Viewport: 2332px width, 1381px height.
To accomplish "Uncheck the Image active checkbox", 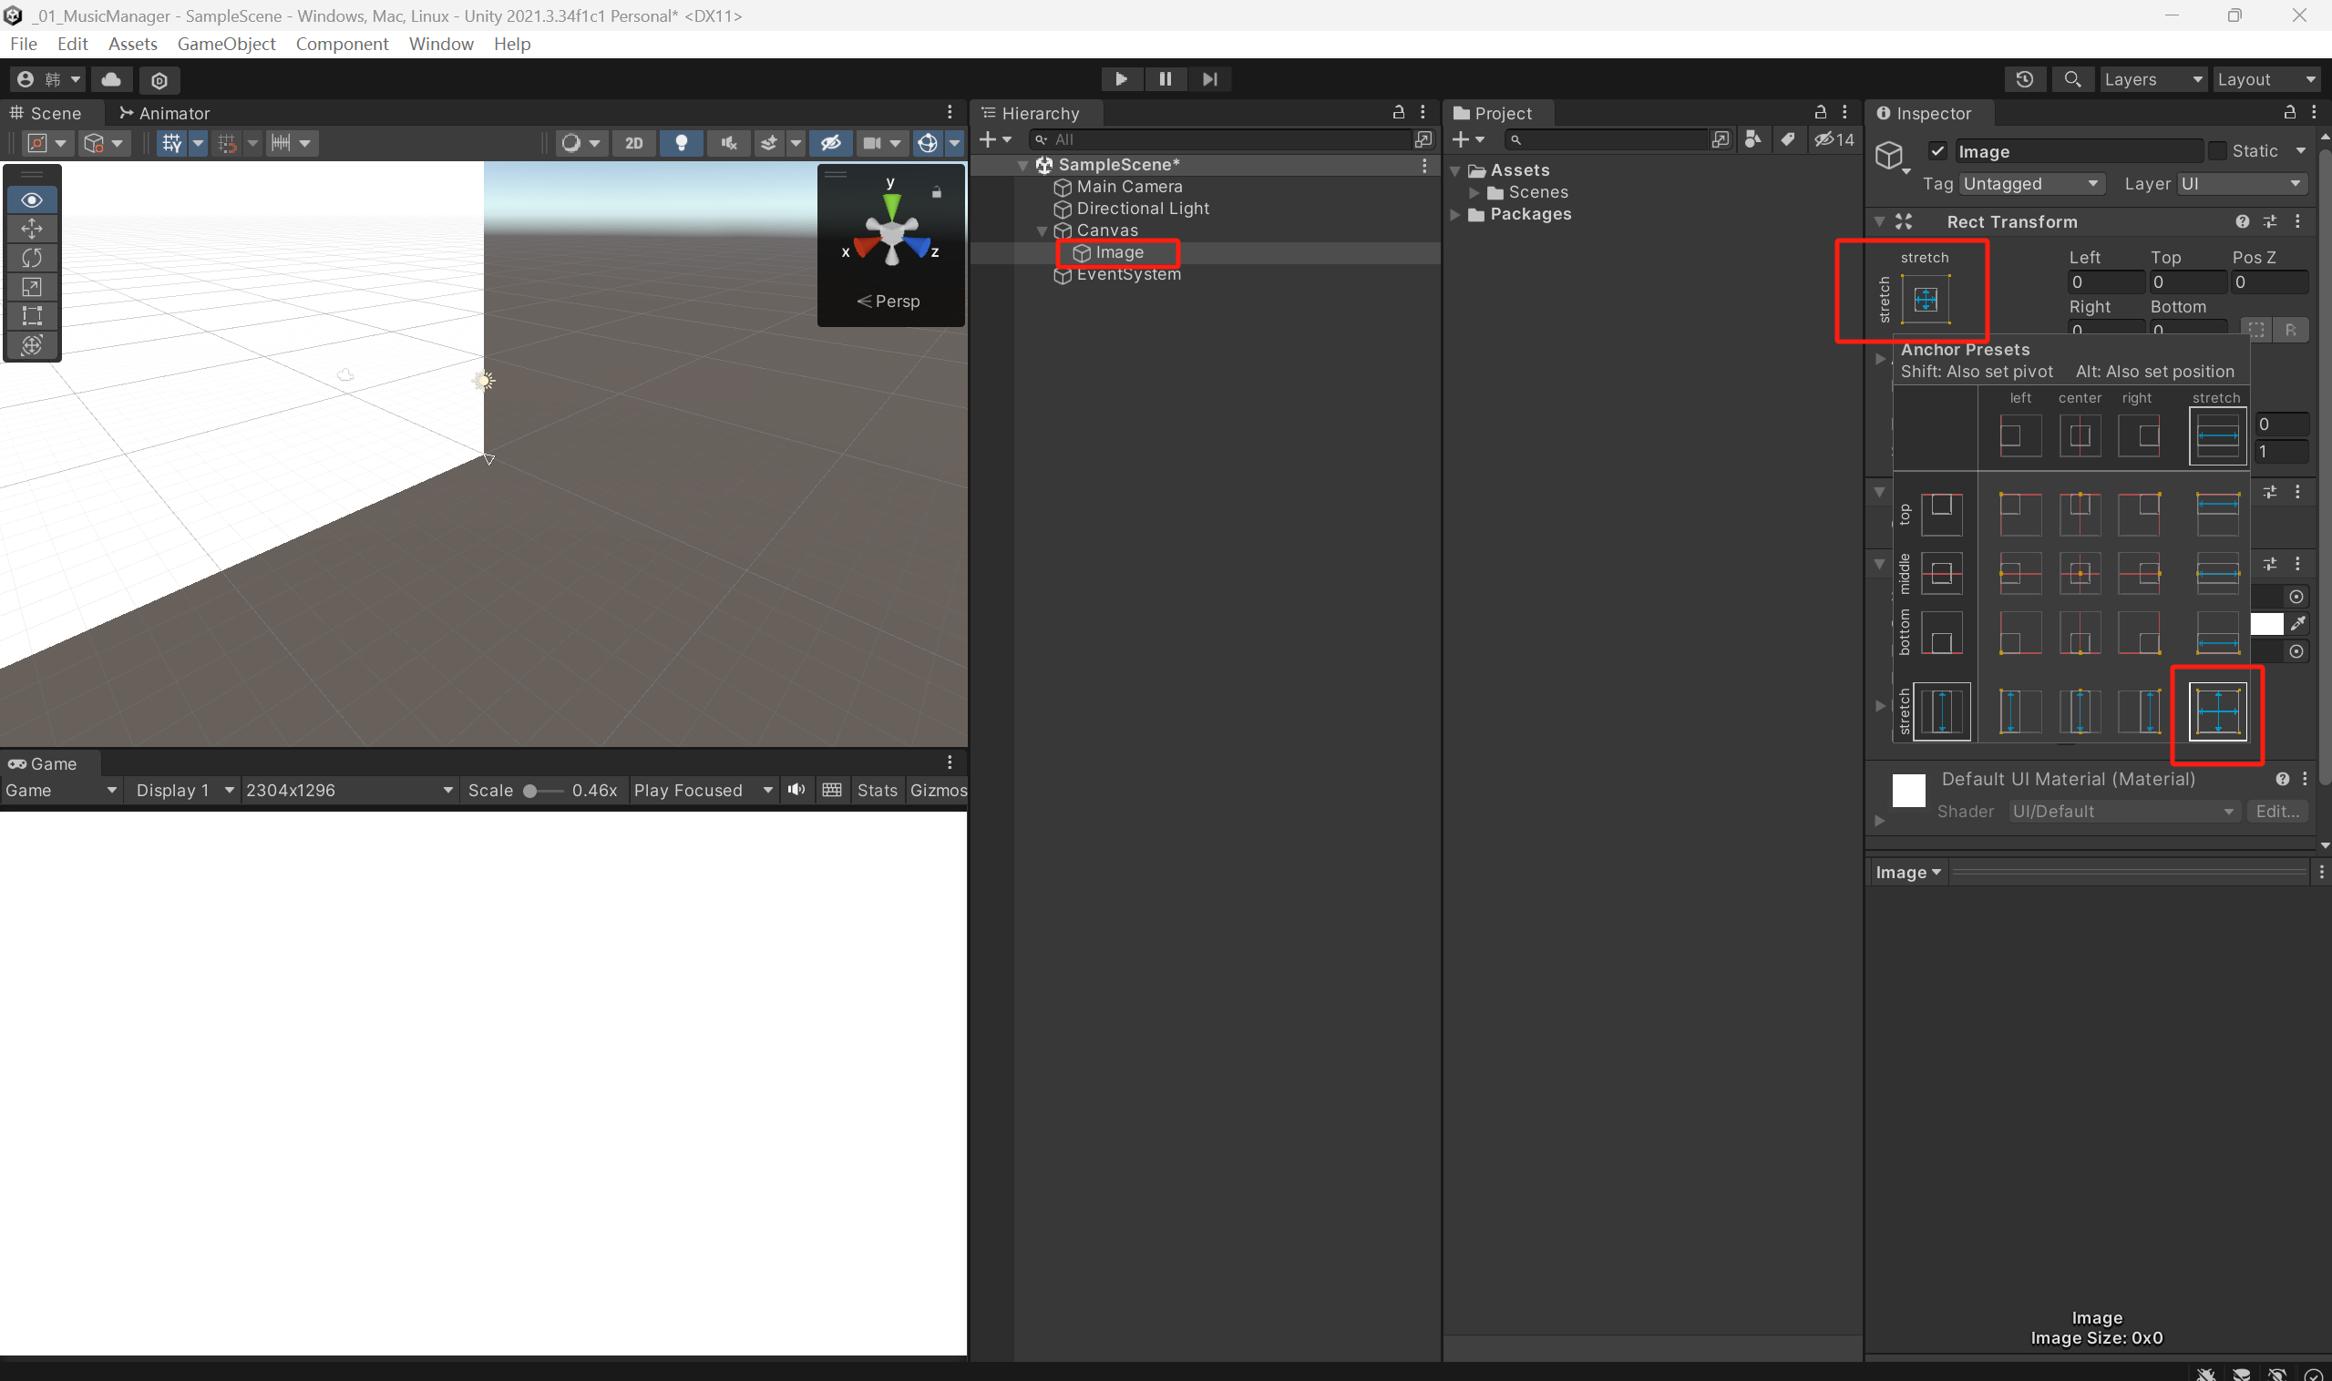I will pyautogui.click(x=1937, y=150).
